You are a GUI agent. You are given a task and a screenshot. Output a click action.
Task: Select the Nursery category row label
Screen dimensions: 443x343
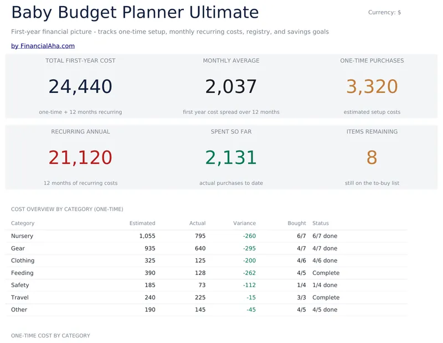click(22, 236)
